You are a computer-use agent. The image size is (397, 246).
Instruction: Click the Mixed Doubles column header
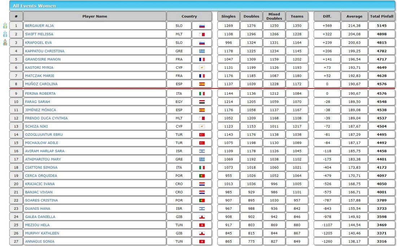[274, 16]
